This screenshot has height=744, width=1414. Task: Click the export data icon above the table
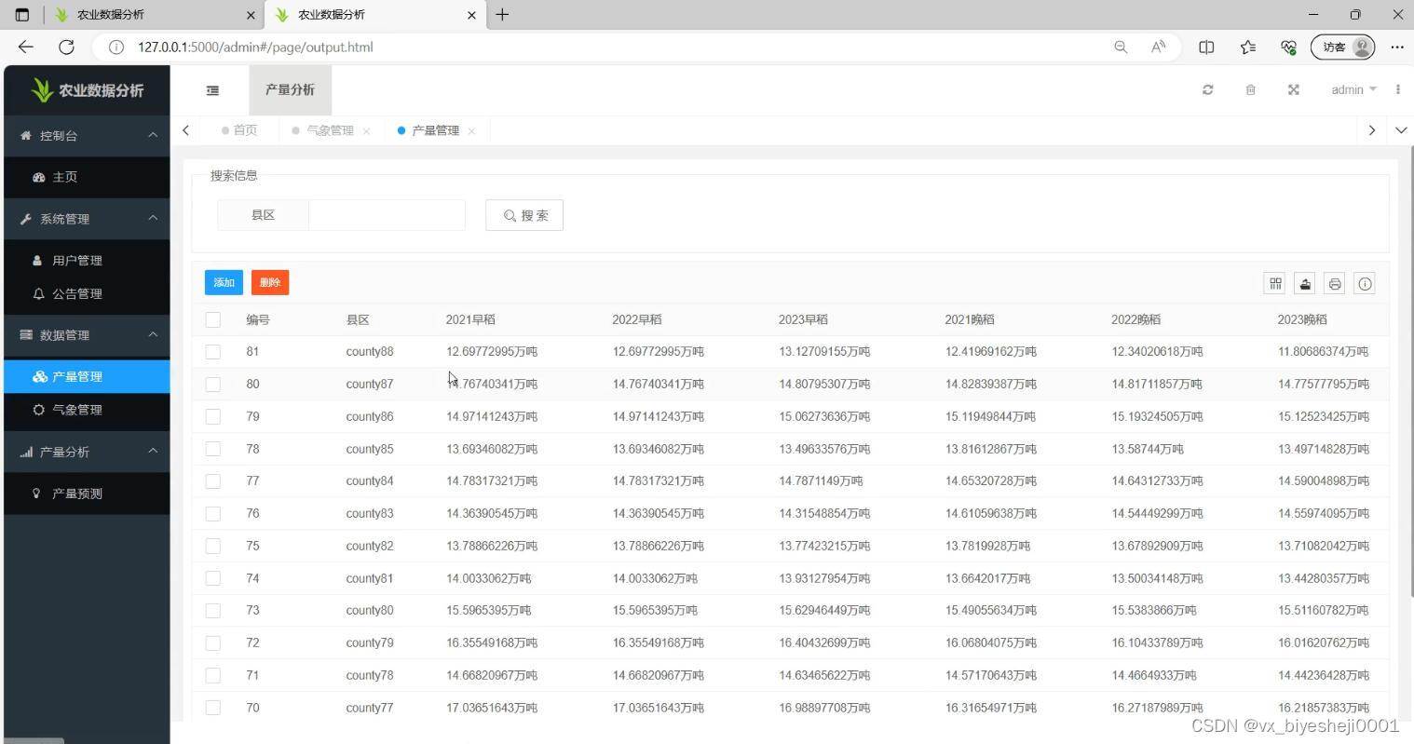tap(1304, 283)
